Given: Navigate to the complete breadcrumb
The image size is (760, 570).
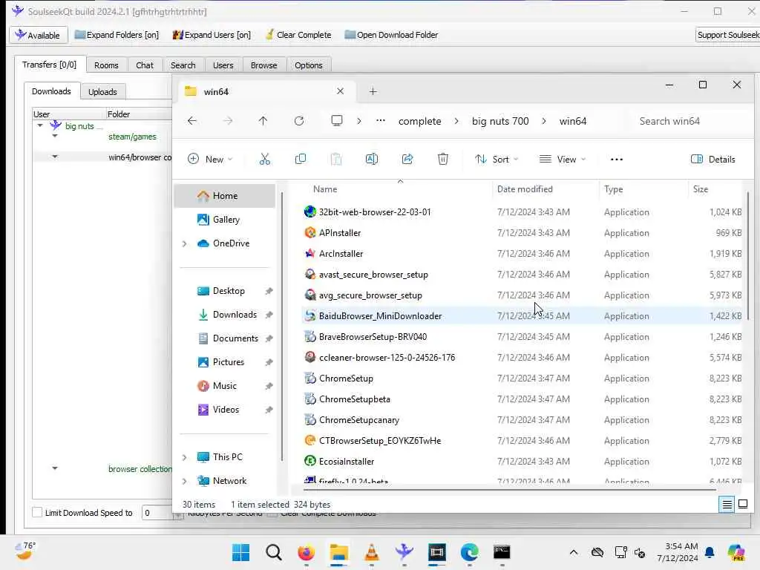Looking at the screenshot, I should click(420, 121).
